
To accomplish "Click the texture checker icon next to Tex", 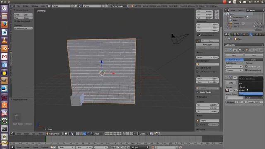I will click(227, 91).
